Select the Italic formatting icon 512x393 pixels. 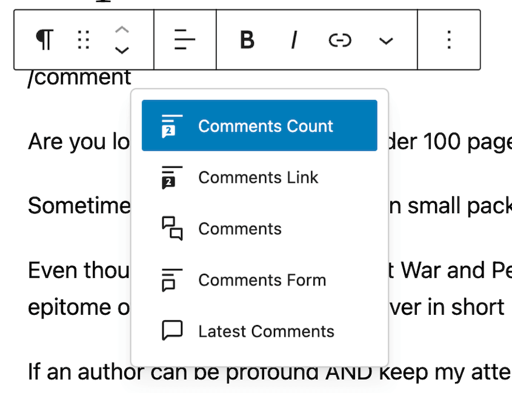click(293, 40)
